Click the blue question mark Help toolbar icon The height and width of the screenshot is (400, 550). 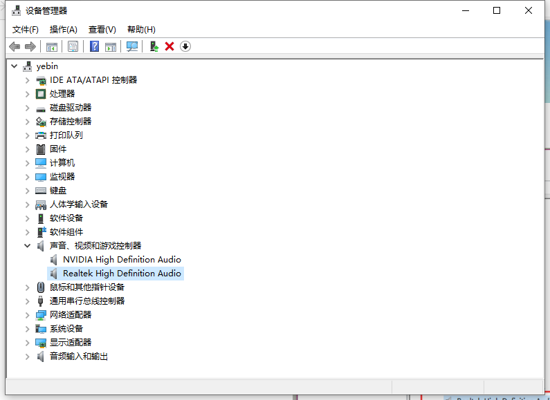point(95,46)
